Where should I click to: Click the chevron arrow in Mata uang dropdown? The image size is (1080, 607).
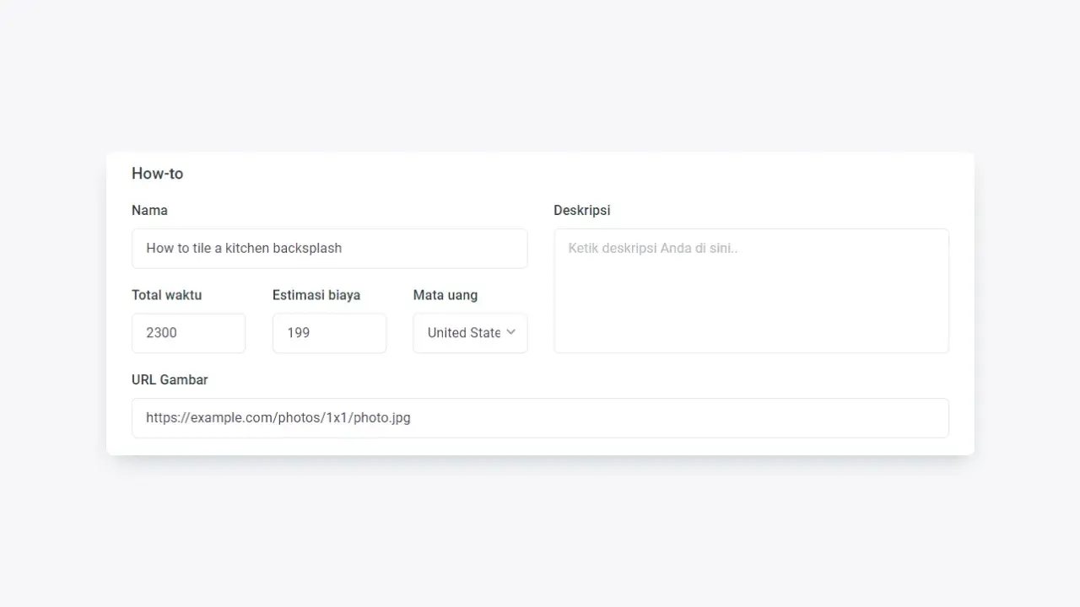tap(510, 332)
